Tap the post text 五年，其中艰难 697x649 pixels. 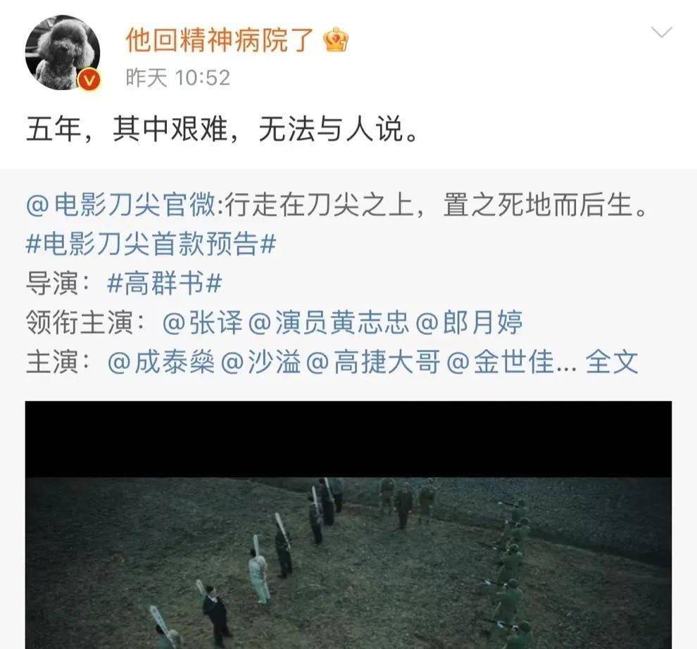(127, 130)
